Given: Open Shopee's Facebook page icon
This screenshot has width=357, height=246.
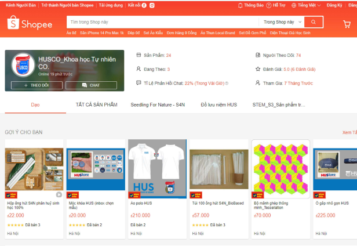Looking at the screenshot, I should [144, 5].
